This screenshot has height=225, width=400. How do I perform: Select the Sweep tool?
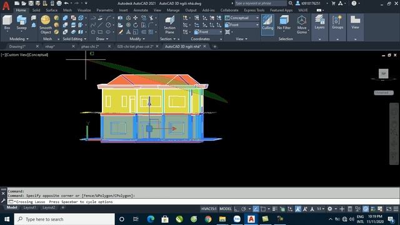[x=21, y=22]
